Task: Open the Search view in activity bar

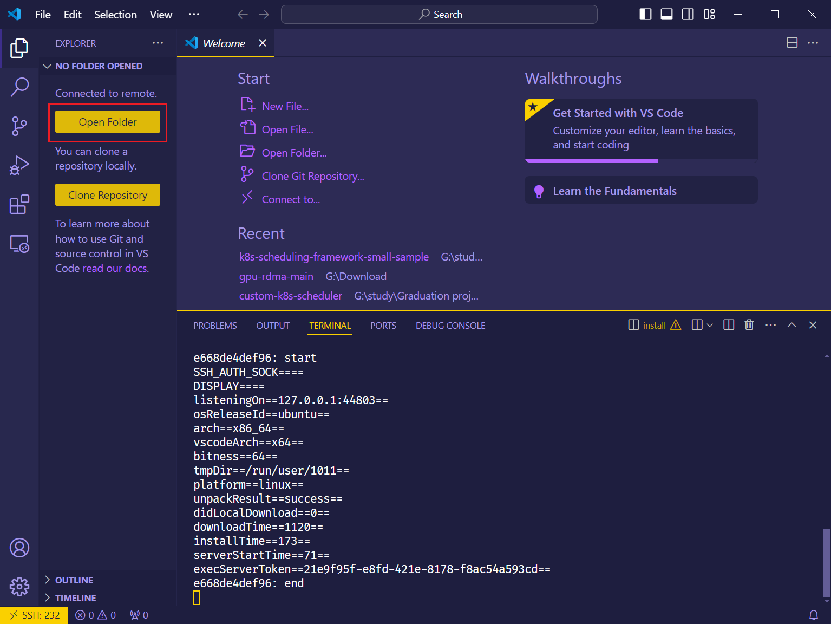Action: coord(19,87)
